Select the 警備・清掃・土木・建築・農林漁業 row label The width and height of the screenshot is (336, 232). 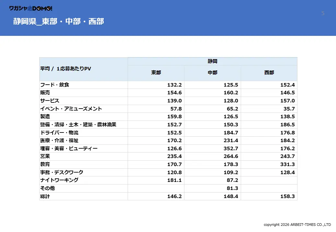pyautogui.click(x=78, y=124)
